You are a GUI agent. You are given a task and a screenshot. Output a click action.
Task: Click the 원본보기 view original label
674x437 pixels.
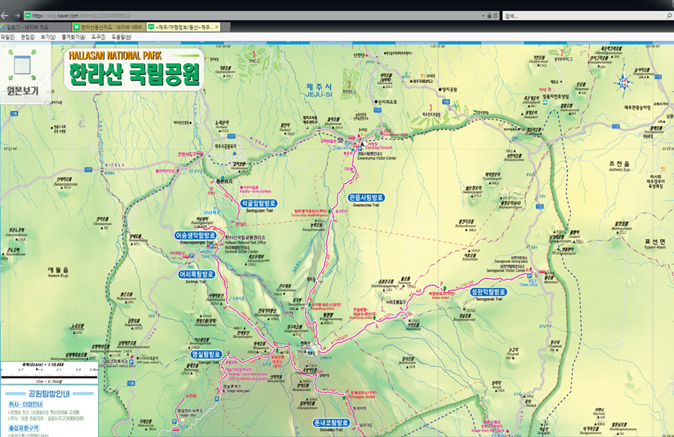[x=22, y=91]
